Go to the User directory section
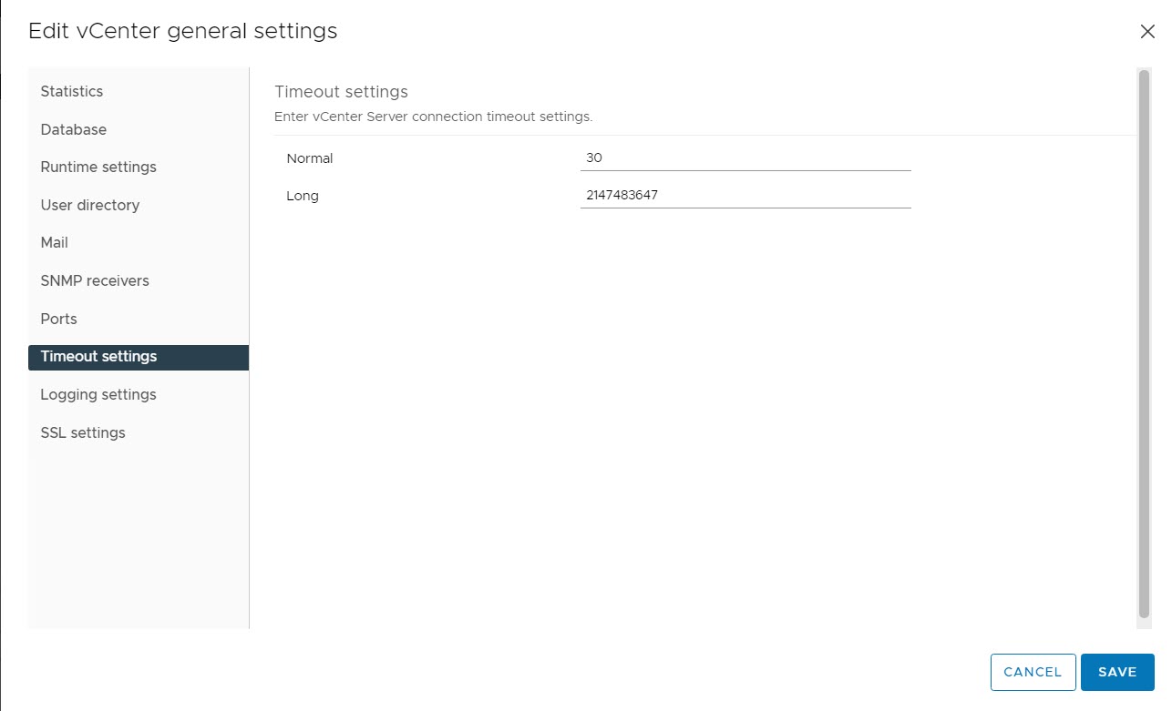This screenshot has height=711, width=1172. tap(90, 205)
